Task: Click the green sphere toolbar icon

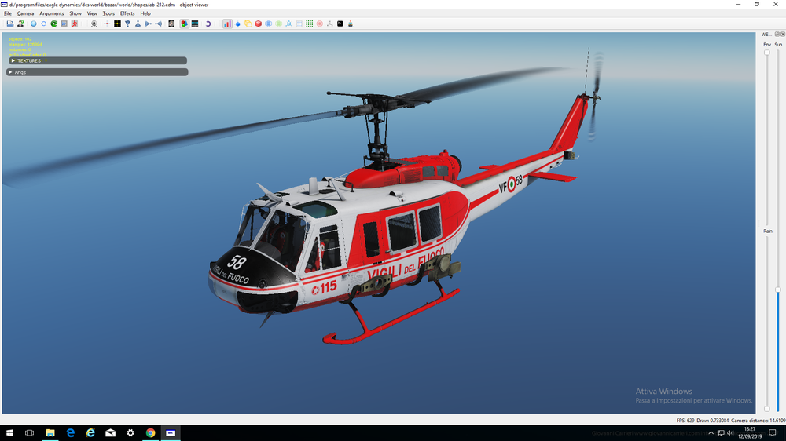Action: 279,24
